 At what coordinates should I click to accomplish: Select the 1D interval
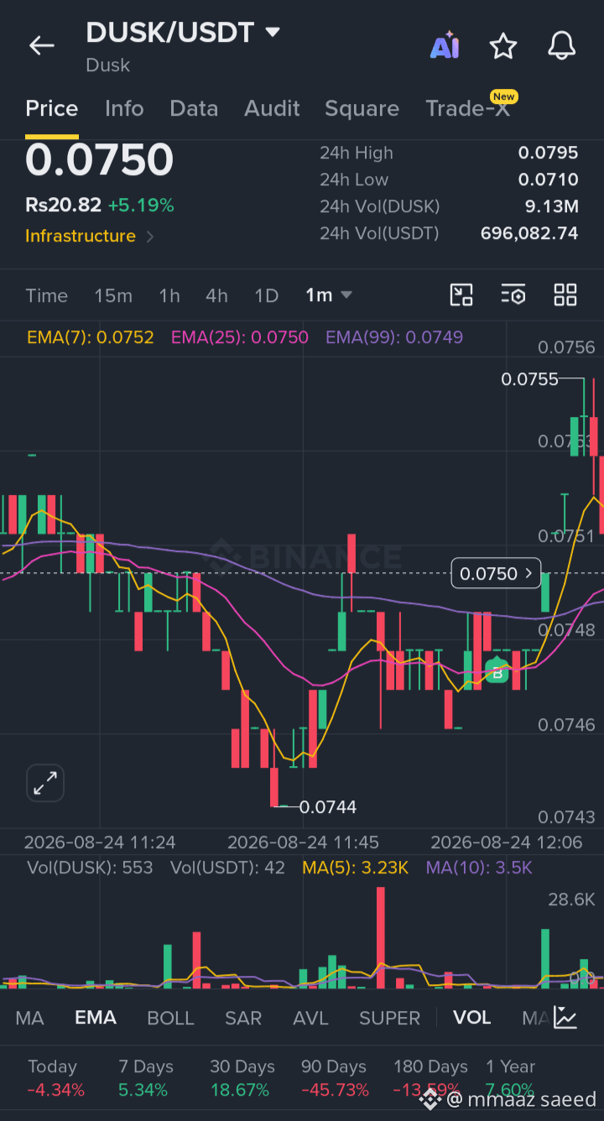tap(266, 295)
